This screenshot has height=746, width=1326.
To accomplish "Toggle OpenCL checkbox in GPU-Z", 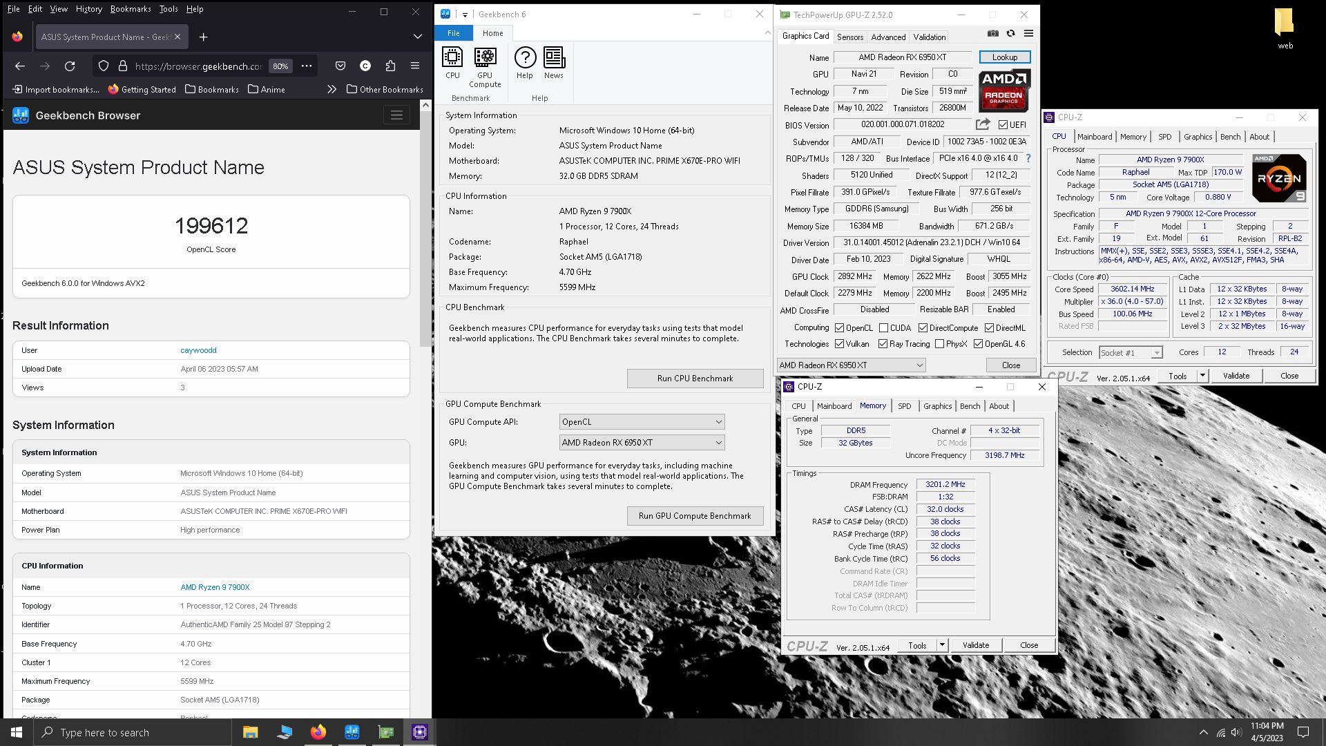I will (x=839, y=328).
